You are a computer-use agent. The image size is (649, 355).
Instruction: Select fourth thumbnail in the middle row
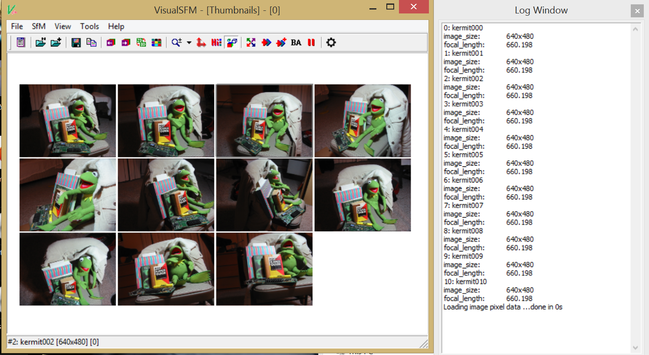(x=362, y=195)
